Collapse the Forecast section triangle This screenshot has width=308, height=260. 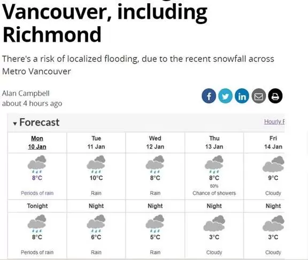15,124
